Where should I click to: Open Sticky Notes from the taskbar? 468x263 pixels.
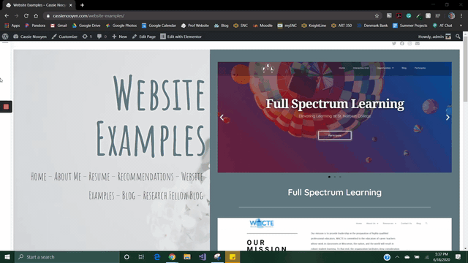(233, 256)
